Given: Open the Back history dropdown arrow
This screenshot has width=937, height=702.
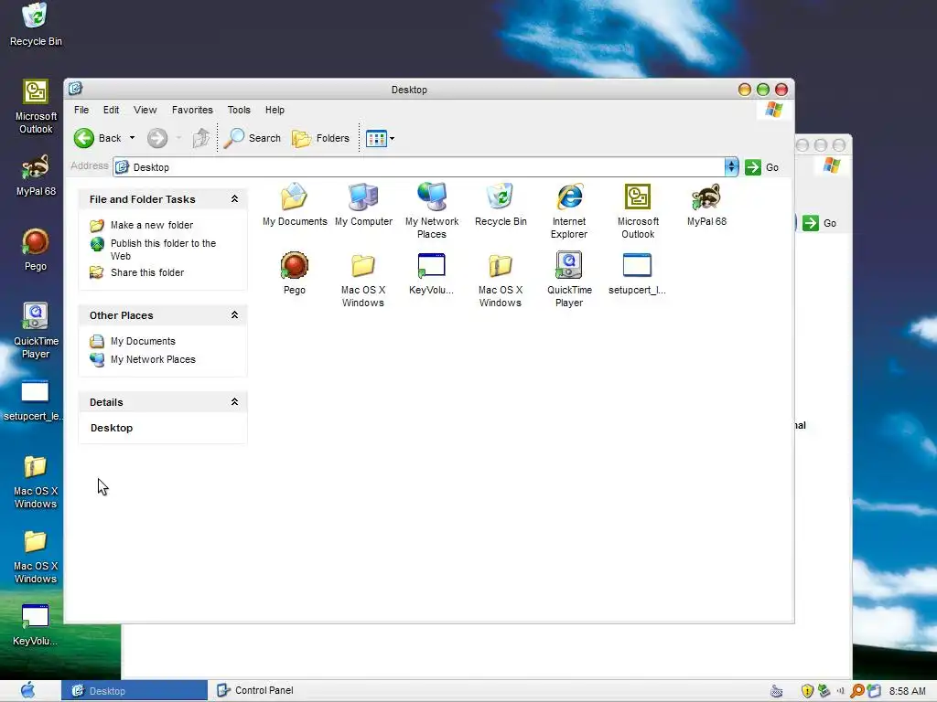Looking at the screenshot, I should tap(132, 138).
